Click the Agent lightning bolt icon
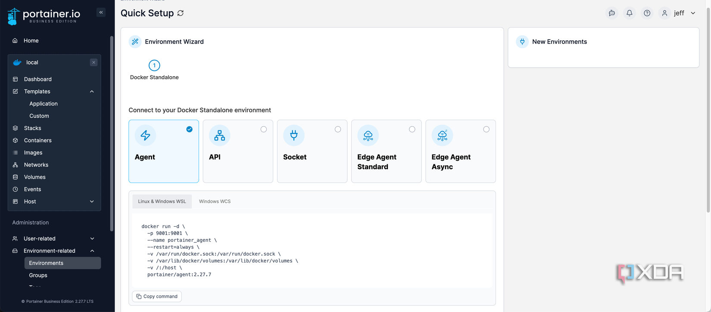The image size is (711, 312). point(146,136)
